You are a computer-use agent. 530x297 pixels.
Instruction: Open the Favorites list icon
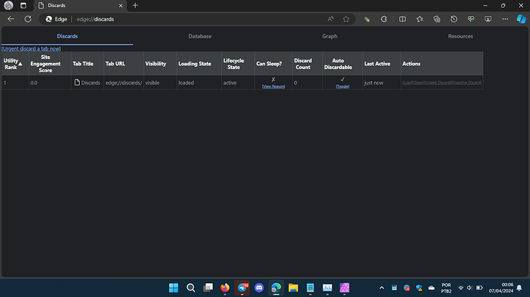(x=420, y=19)
